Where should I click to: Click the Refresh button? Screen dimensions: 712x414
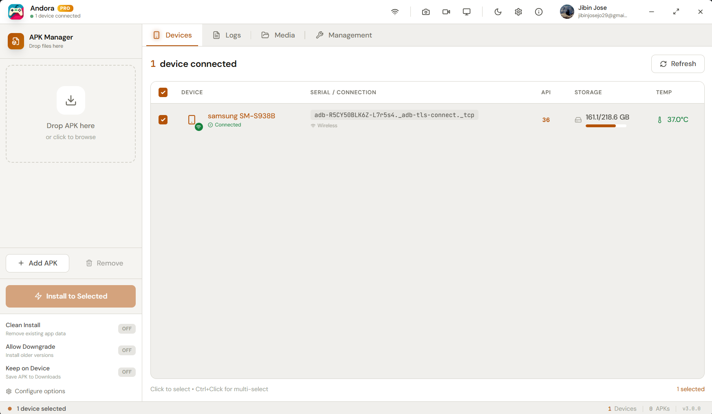677,64
